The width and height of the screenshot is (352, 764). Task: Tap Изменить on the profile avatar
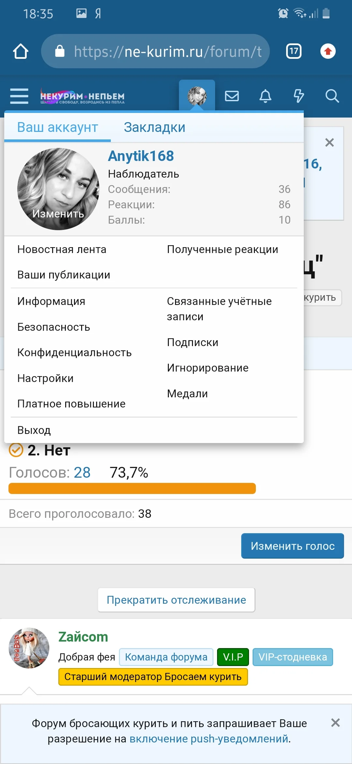58,214
